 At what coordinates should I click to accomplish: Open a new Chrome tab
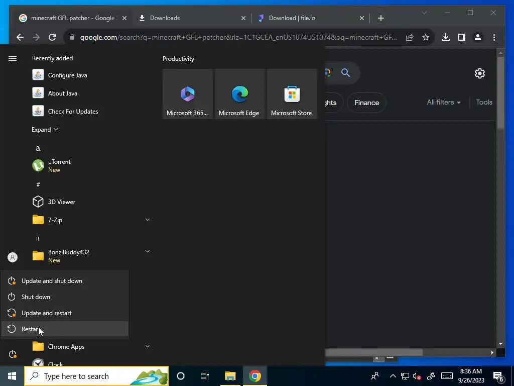381,18
